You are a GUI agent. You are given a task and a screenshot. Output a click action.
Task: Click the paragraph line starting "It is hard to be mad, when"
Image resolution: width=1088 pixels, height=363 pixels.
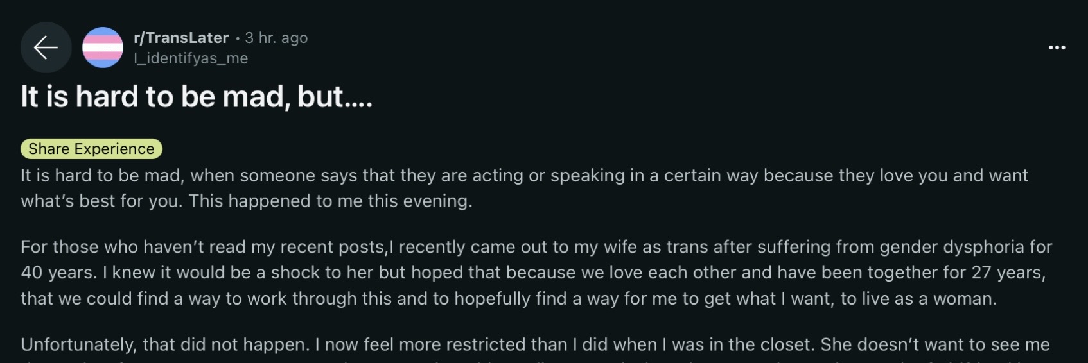coord(524,176)
